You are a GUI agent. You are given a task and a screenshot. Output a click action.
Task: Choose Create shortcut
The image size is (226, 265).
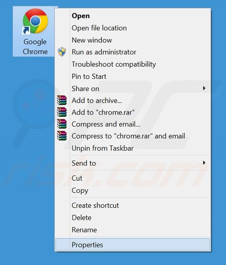(x=95, y=205)
